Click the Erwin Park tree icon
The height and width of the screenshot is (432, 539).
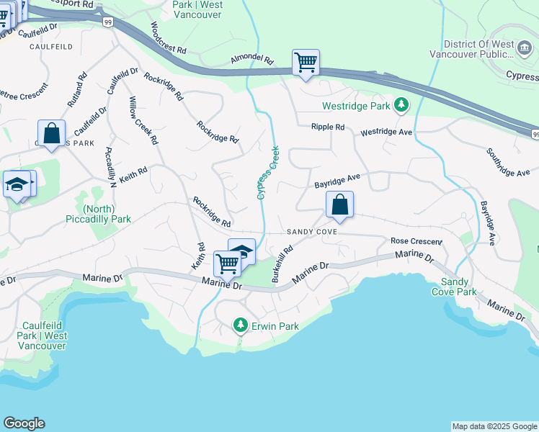coord(241,325)
